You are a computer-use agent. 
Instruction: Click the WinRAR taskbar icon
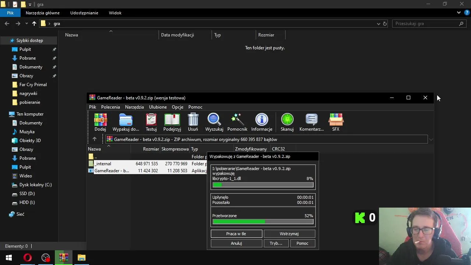point(64,258)
